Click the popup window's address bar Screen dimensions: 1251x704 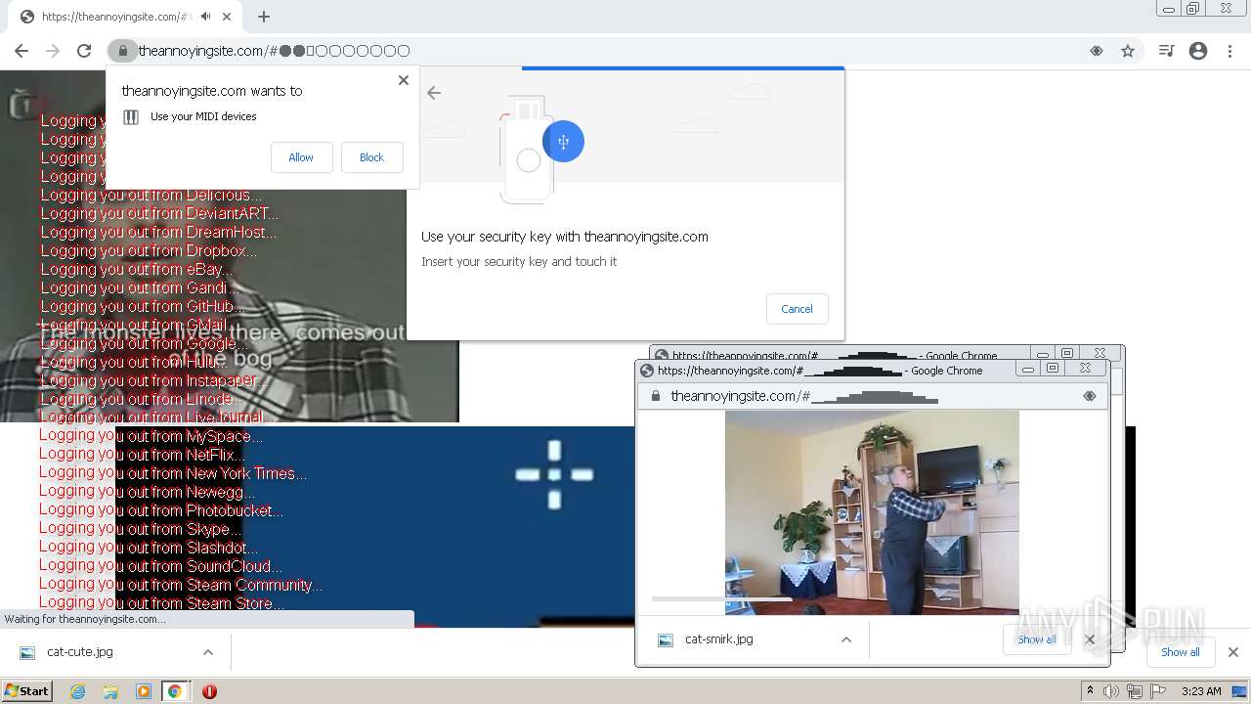(x=872, y=396)
